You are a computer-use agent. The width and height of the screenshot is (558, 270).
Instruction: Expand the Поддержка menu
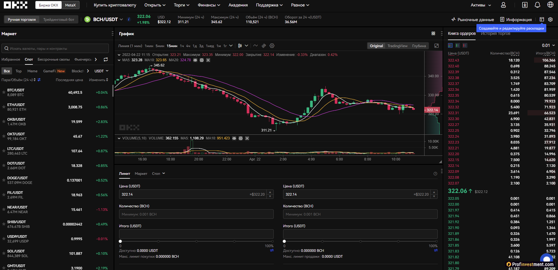click(269, 5)
